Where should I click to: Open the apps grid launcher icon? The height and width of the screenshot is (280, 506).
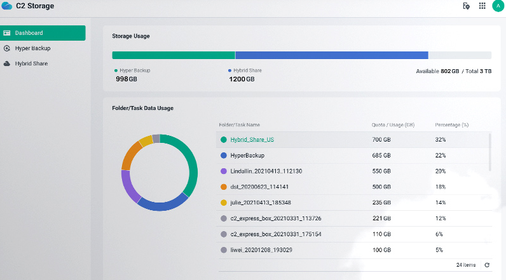pyautogui.click(x=482, y=6)
